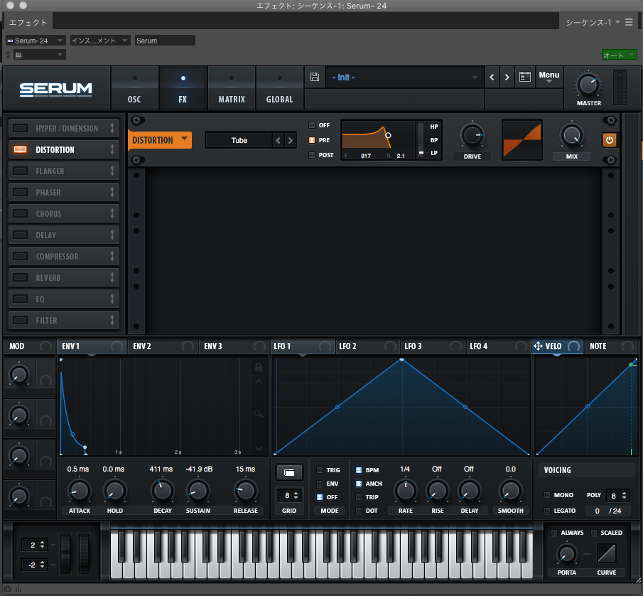Click the envelope zoom magnifier icon

point(259,414)
